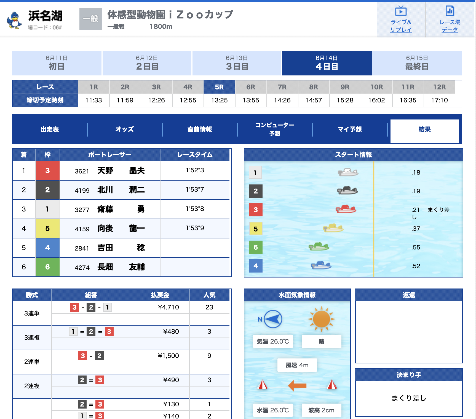Viewport: 476px width, 419px height.
Task: Click the red boat 3 start icon
Action: tap(346, 209)
